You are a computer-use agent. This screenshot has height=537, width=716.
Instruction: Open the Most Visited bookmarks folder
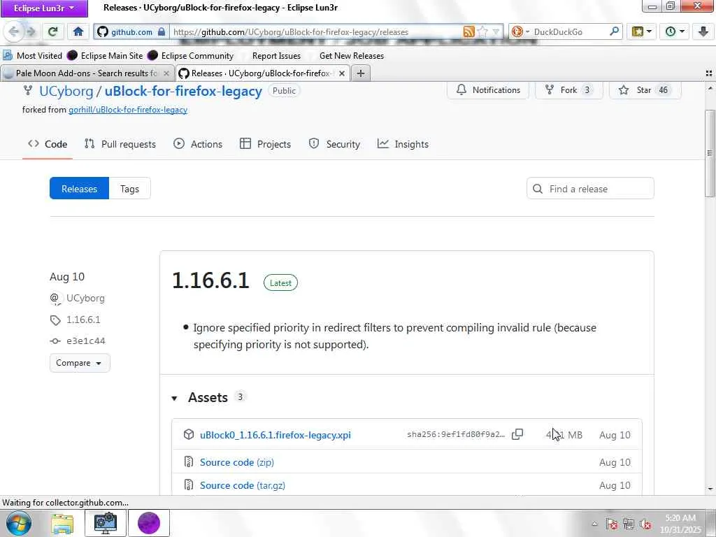[x=32, y=56]
